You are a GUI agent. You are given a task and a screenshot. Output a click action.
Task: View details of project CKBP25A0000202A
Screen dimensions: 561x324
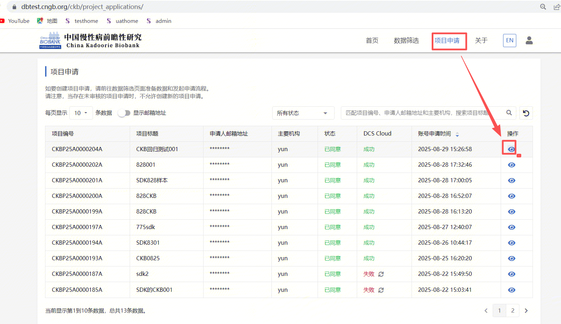coord(511,165)
